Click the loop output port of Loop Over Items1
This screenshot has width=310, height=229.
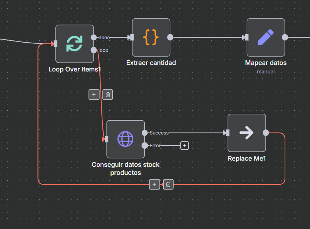point(94,50)
